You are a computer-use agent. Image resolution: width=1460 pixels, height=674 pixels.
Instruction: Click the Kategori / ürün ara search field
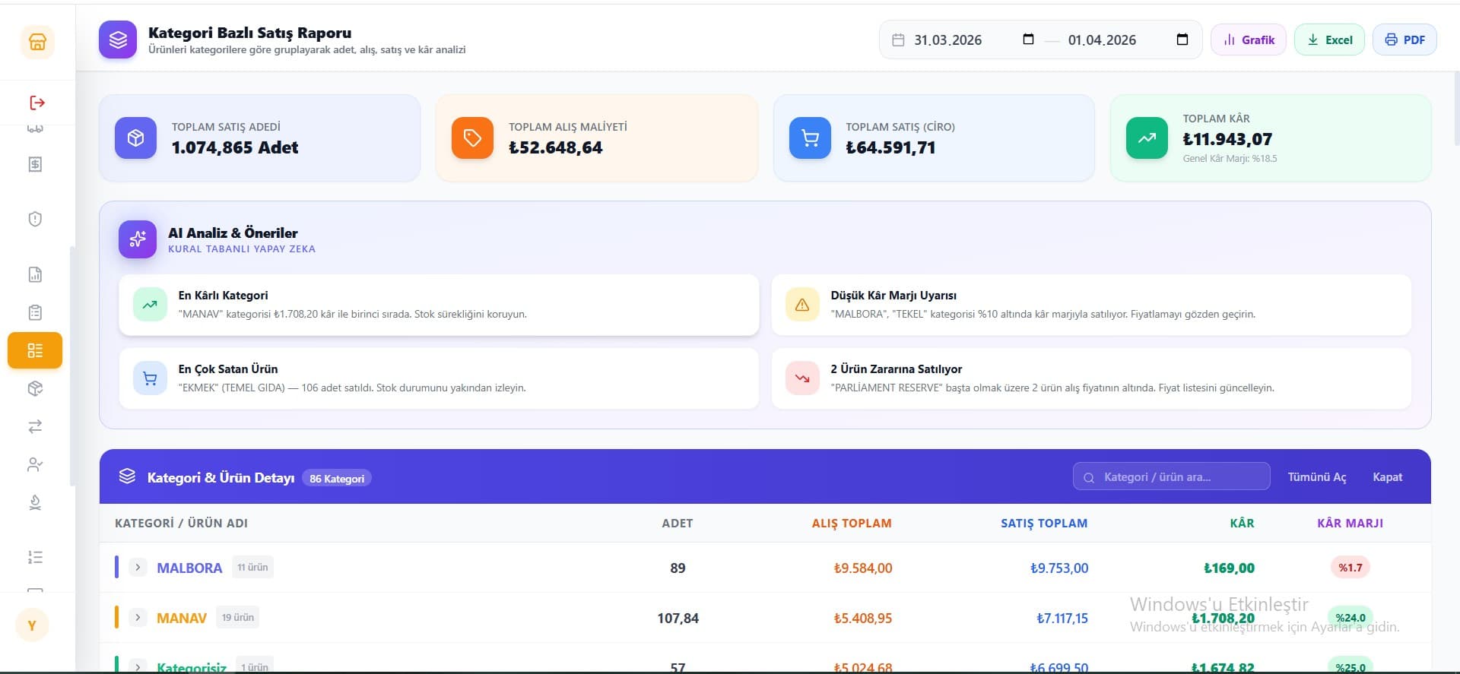[x=1172, y=476]
